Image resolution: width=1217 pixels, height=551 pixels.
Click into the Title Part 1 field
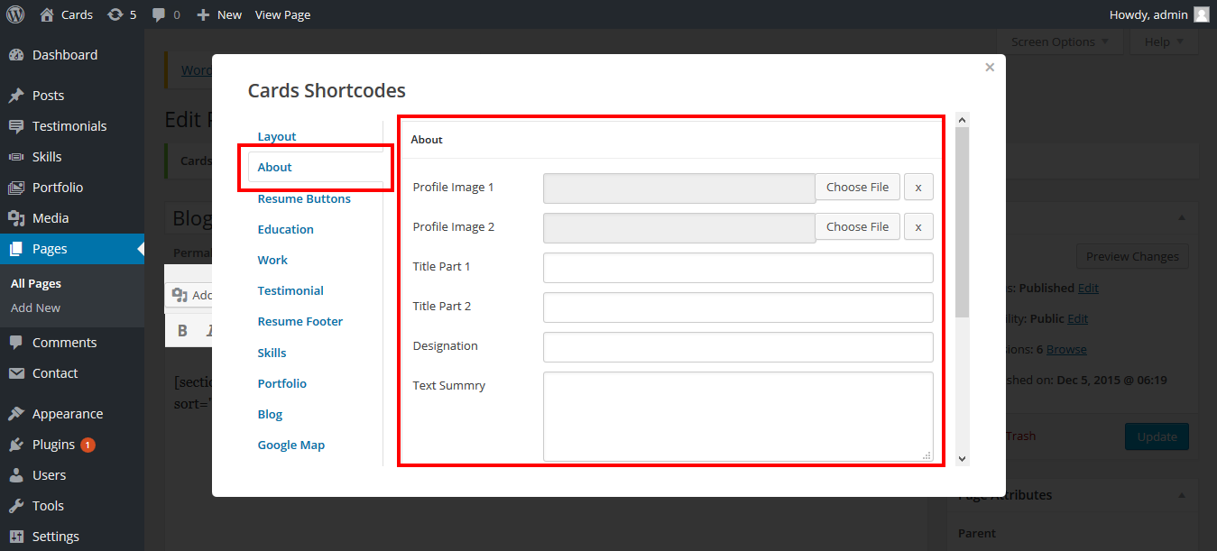[737, 268]
